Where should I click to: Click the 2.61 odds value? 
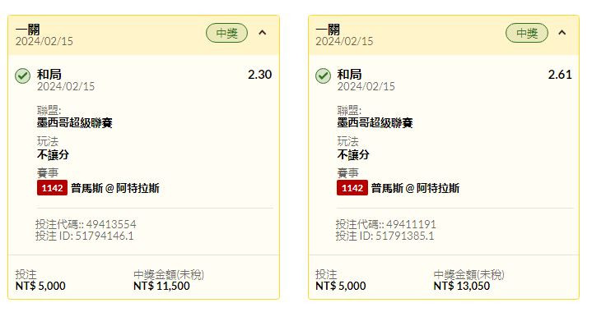pyautogui.click(x=560, y=75)
